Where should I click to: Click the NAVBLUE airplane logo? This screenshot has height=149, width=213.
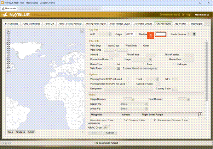[5, 14]
